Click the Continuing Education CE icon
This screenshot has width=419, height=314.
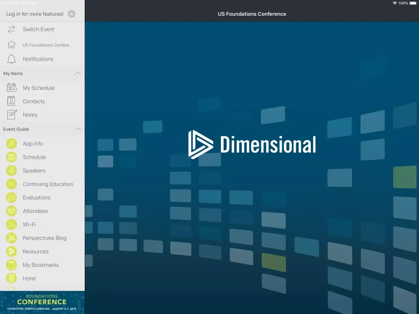(x=11, y=184)
